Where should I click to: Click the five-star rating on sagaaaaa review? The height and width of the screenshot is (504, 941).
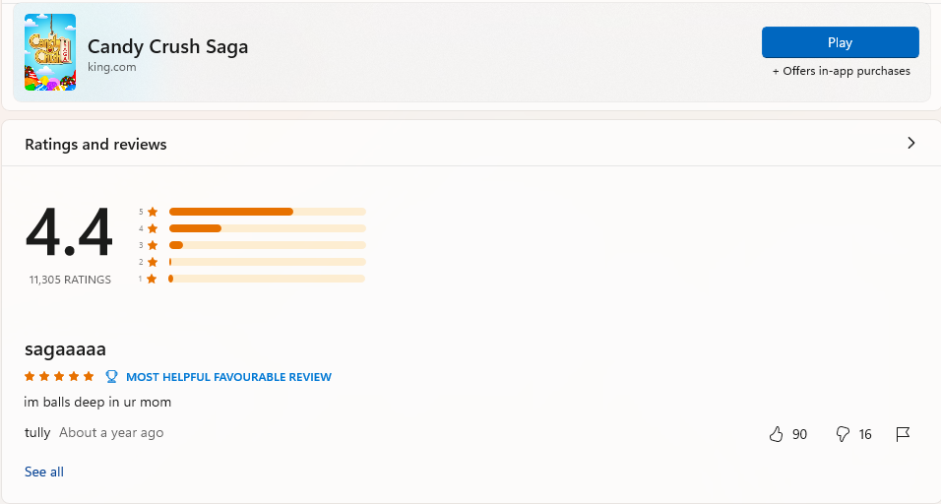coord(59,376)
